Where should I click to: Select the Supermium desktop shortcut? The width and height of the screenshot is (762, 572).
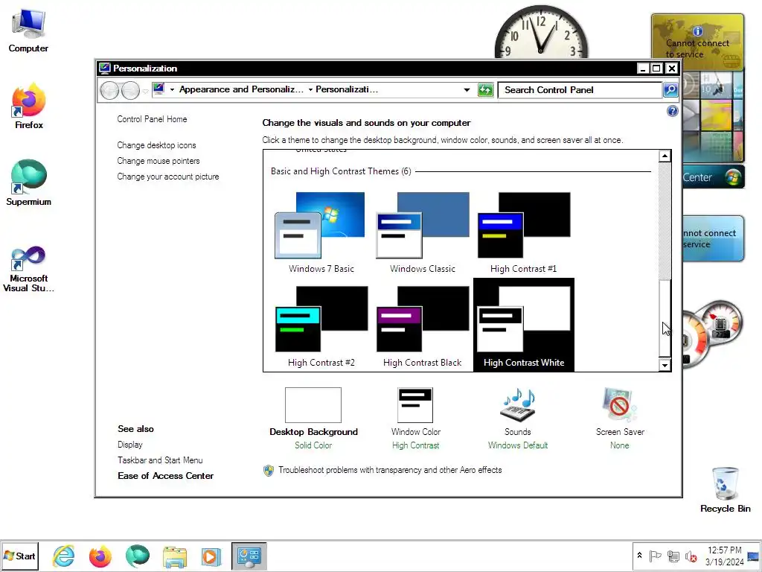29,183
